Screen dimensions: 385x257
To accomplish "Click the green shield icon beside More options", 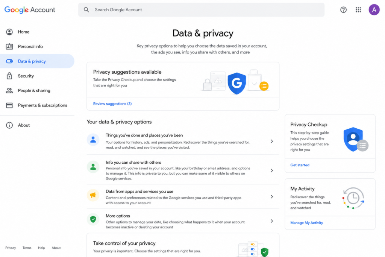I will click(93, 219).
